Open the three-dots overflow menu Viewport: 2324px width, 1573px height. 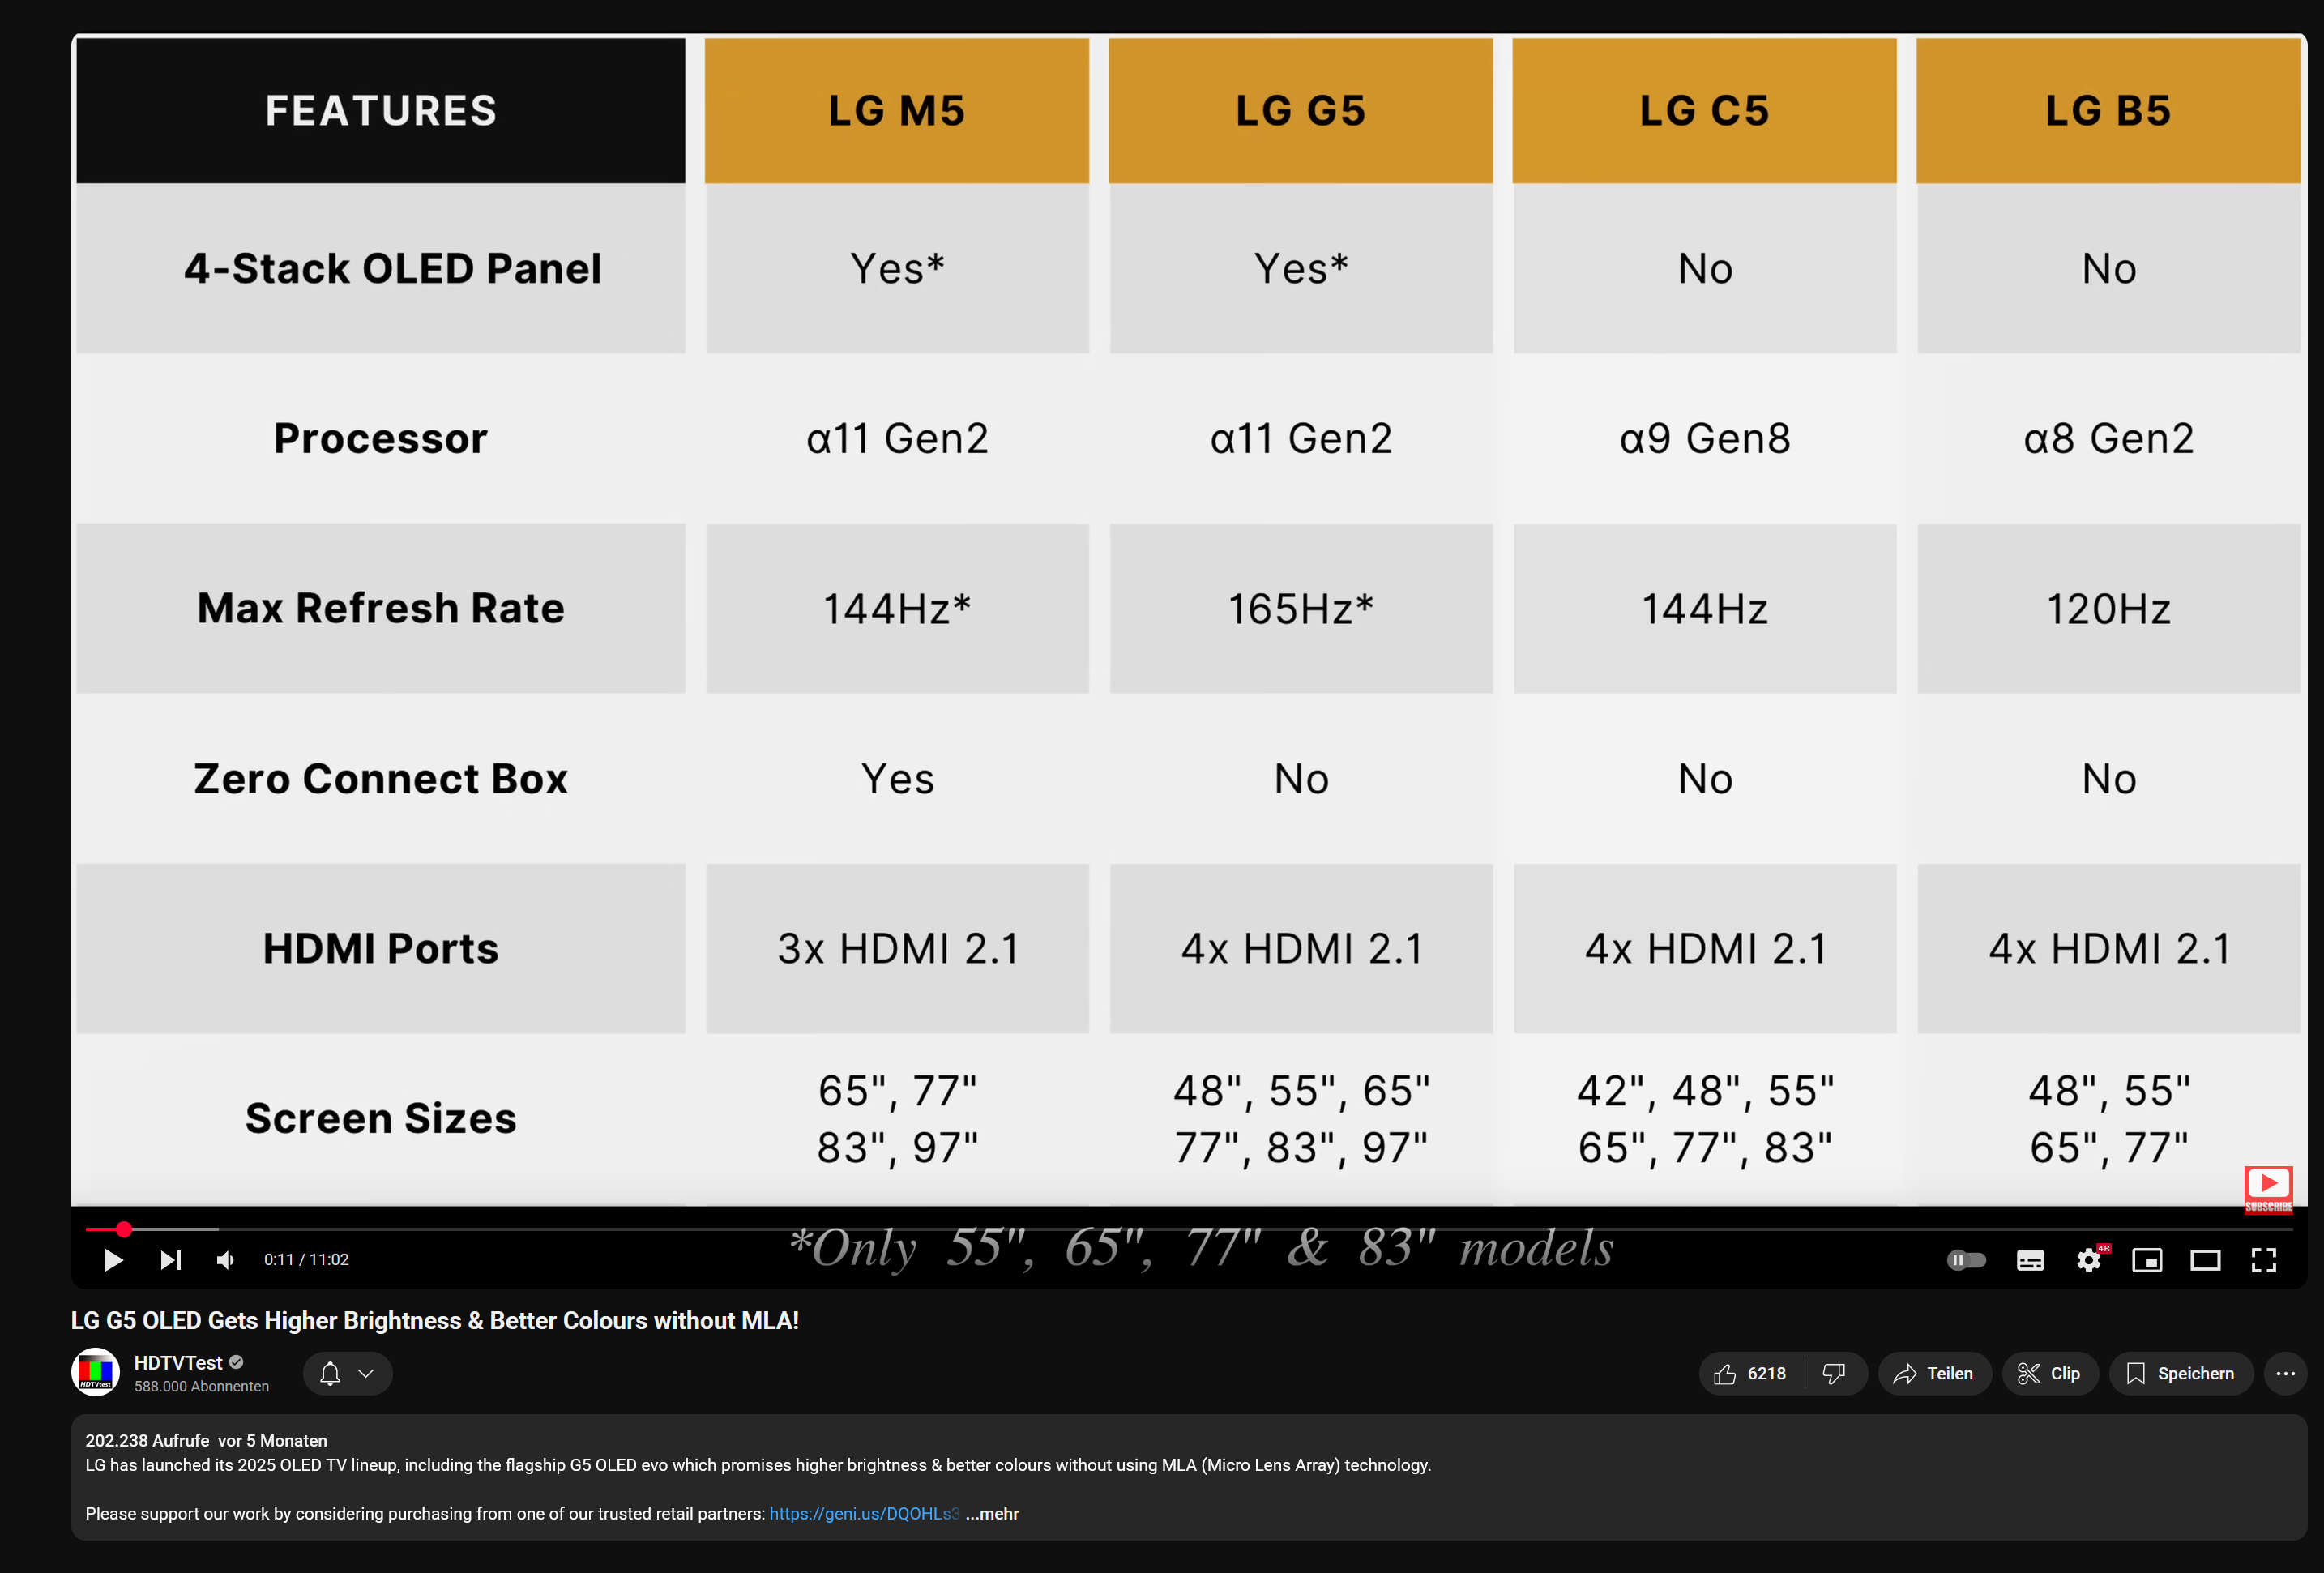point(2285,1373)
